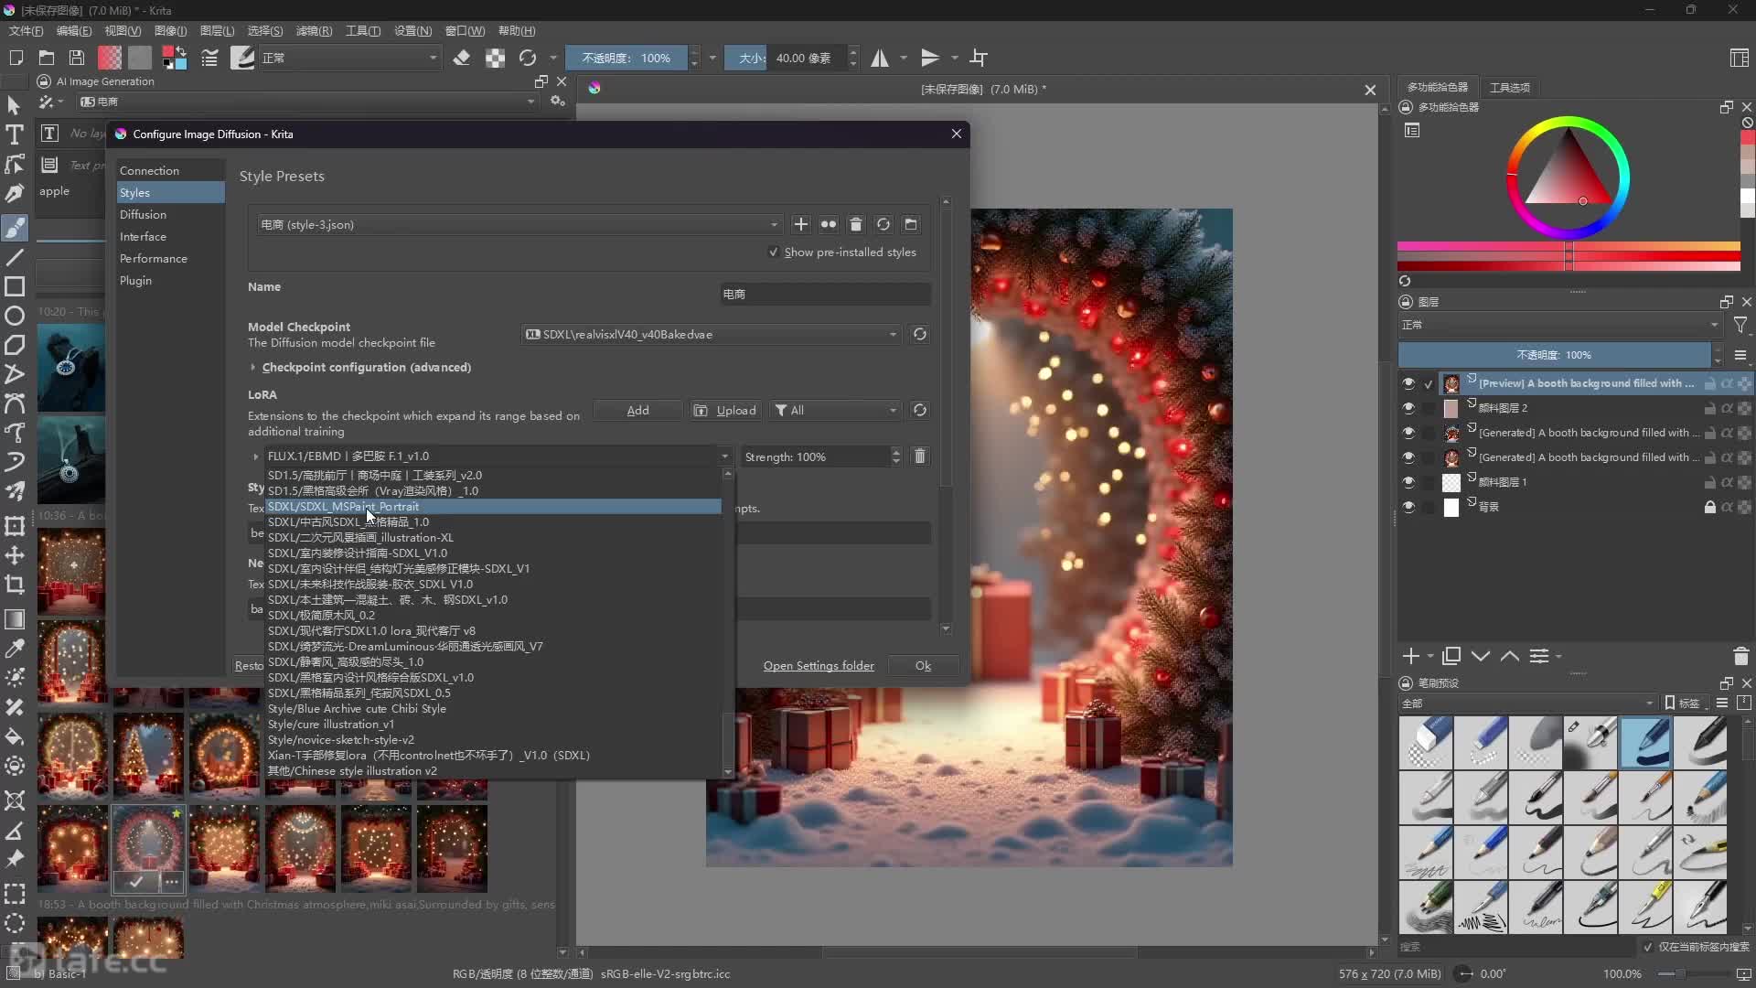The image size is (1756, 988).
Task: Delete layer with trash icon in Layers
Action: tap(1741, 656)
